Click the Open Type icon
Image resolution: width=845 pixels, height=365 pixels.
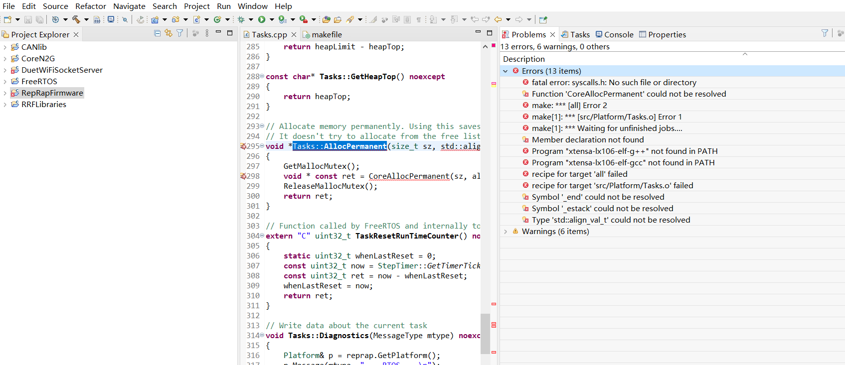[x=327, y=19]
